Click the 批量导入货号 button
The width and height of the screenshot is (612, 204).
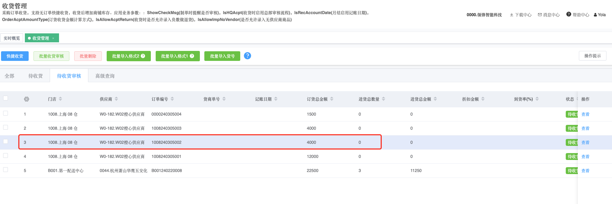222,56
